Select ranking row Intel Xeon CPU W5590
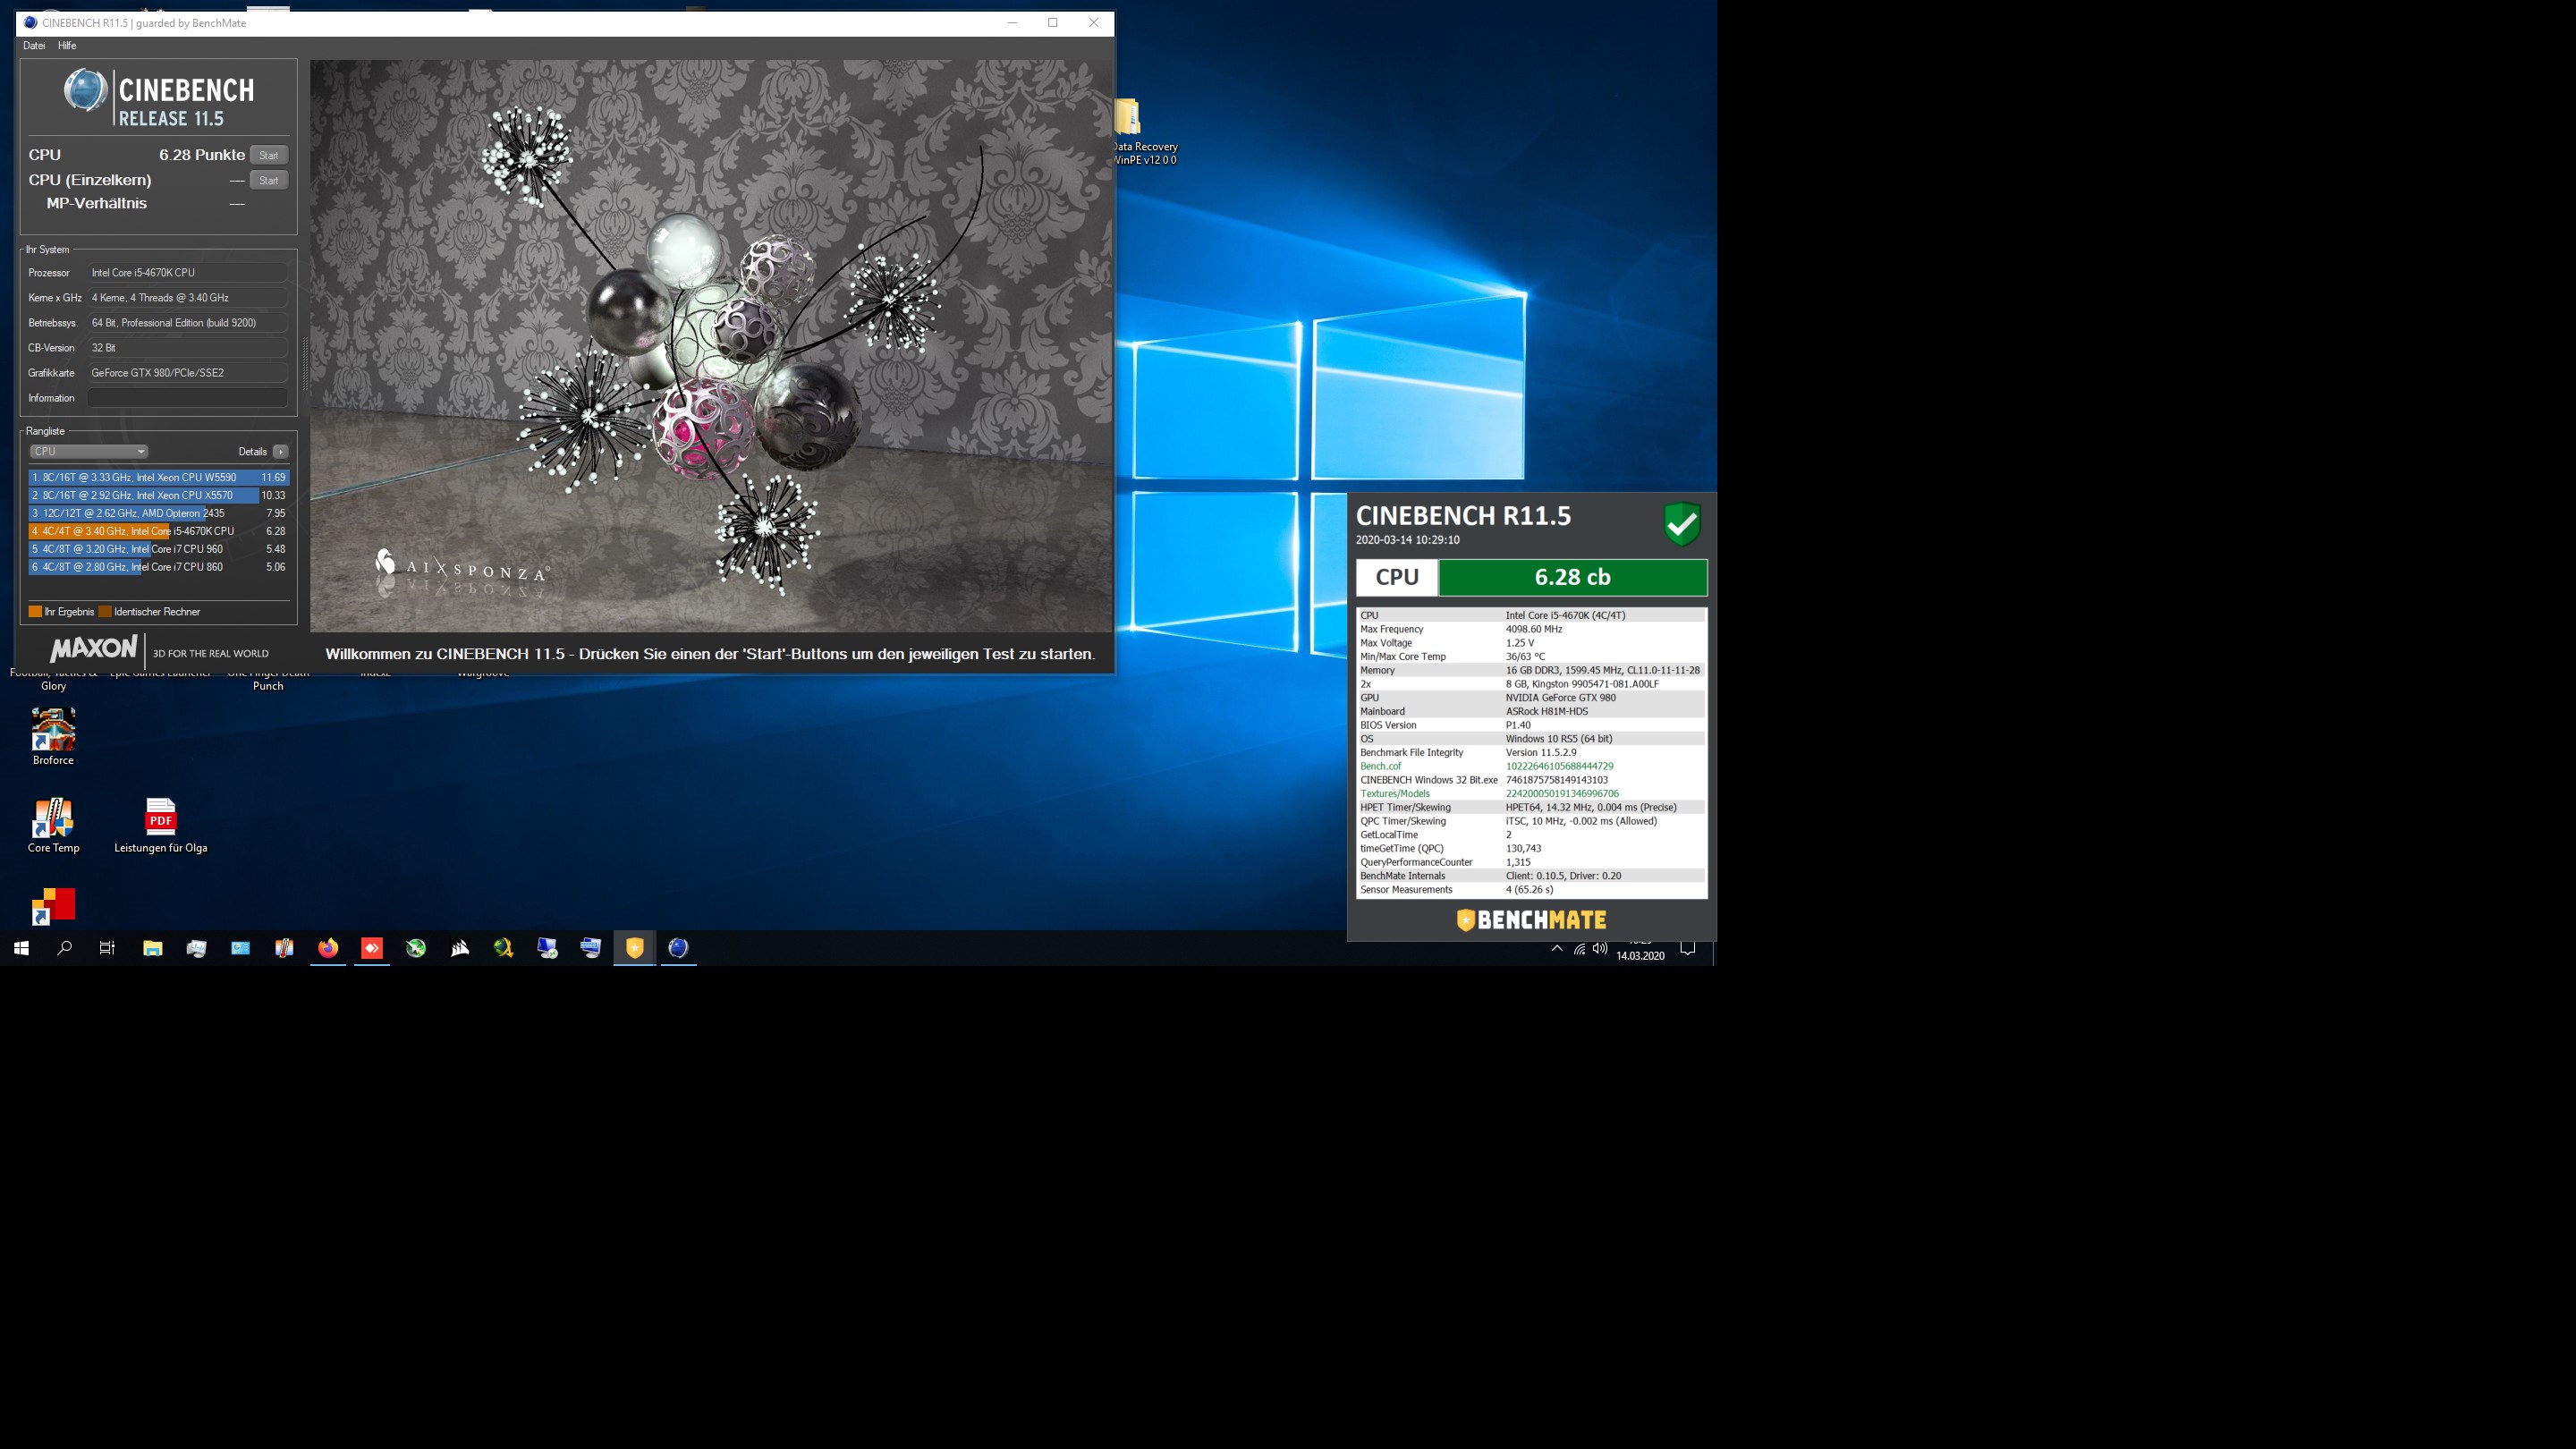 159,477
